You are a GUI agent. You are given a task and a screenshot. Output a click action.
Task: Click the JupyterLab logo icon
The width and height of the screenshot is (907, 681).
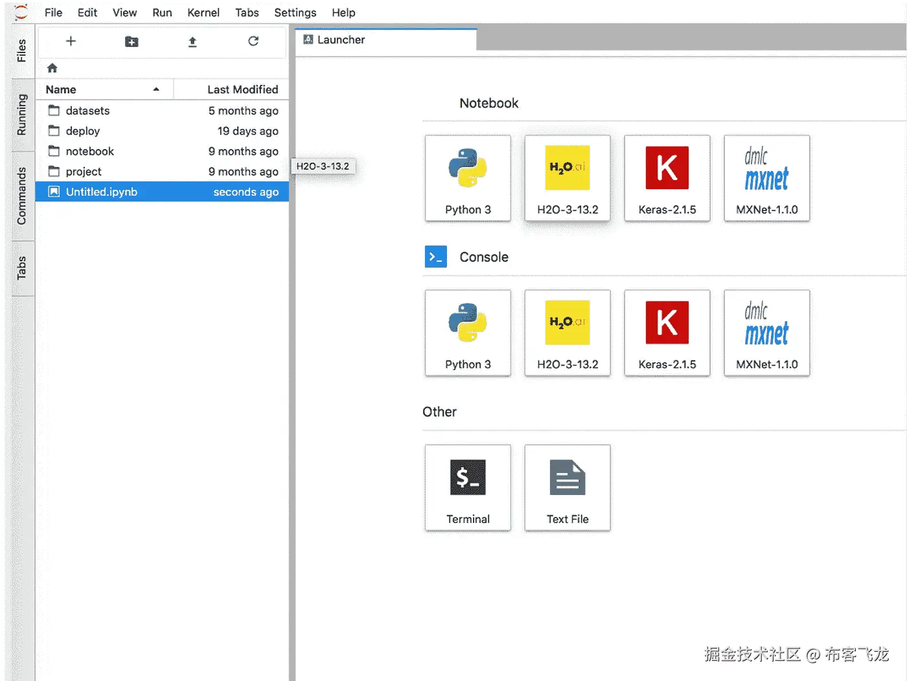pos(21,12)
